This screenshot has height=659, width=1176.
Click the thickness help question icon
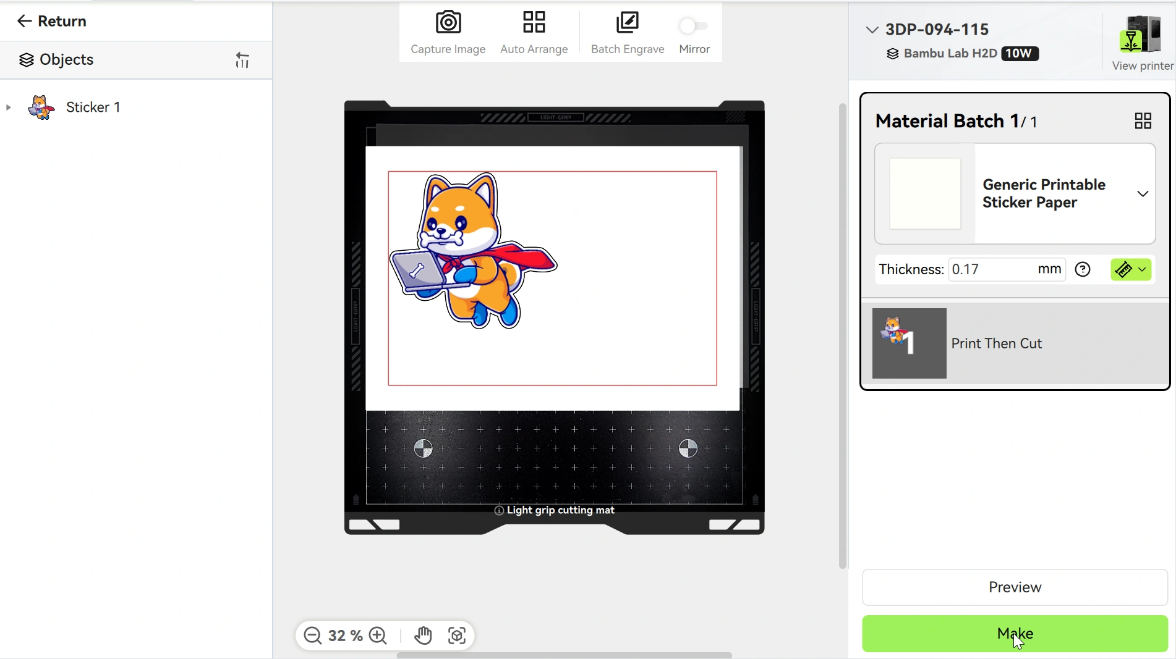point(1083,270)
